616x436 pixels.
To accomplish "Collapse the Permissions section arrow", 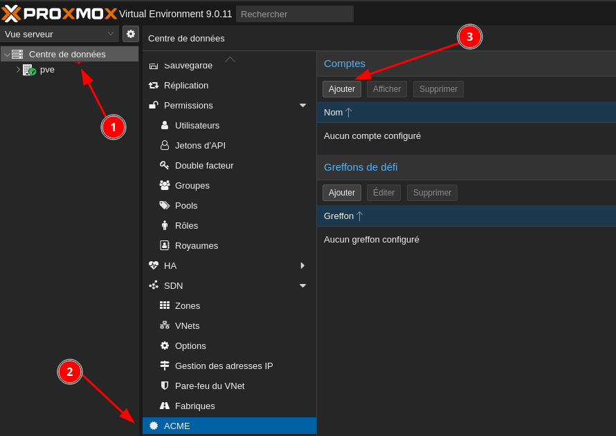I will 302,105.
